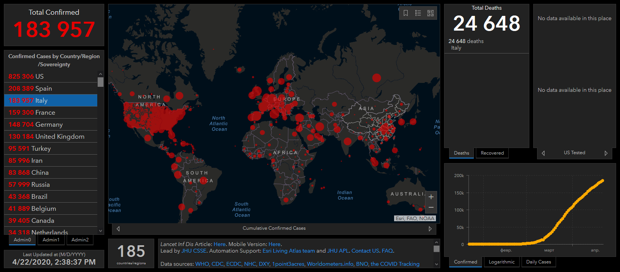Open the JHU CSSE link
Screen dimensions: 620x272
(194, 251)
